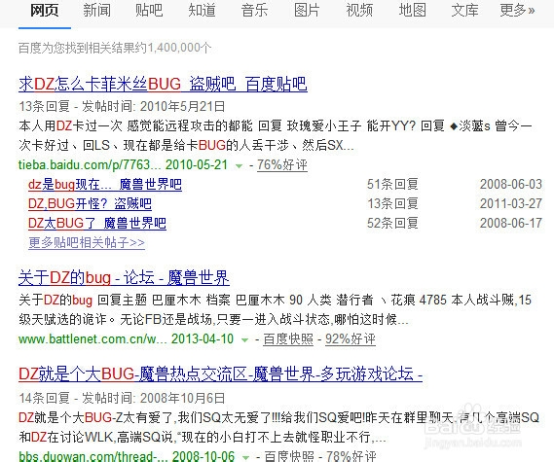Viewport: 554px width, 462px height.
Task: Open 百度快照 for the battlenet result
Action: 288,338
